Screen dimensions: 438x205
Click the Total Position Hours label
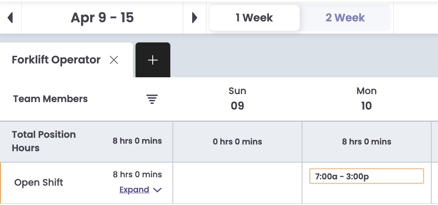coord(44,141)
